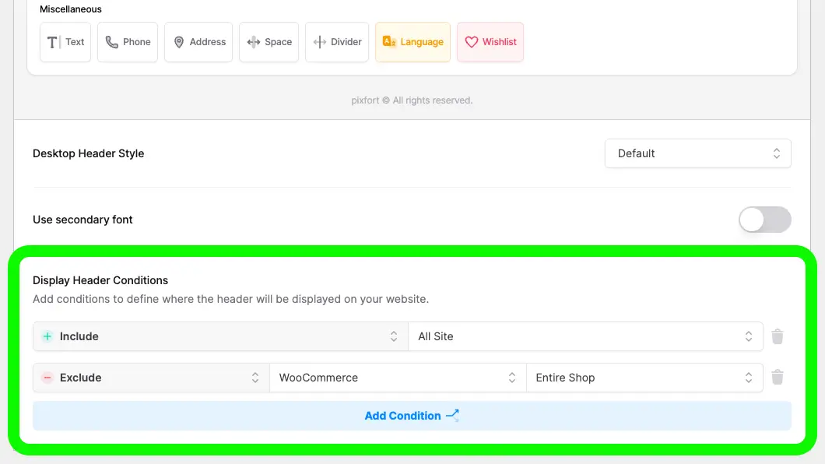Click the pixfort copyright footer text
This screenshot has height=464, width=825.
click(412, 100)
